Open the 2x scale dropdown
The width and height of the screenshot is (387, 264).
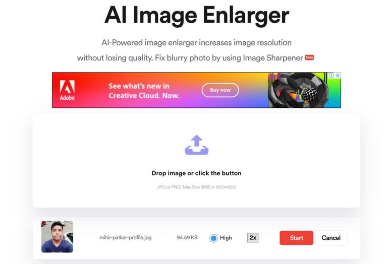tap(253, 238)
